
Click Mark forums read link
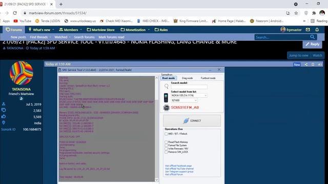click(112, 37)
